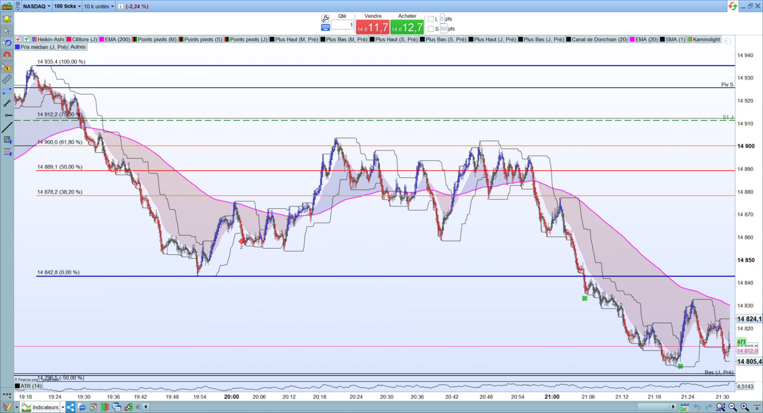
Task: Click the red Vendre price button
Action: pos(373,28)
